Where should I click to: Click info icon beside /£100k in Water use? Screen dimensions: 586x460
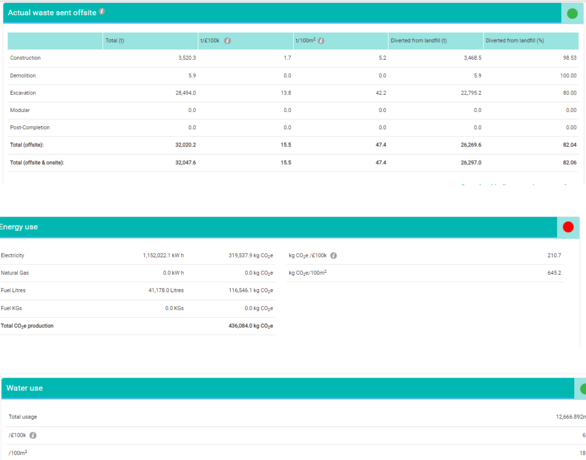coord(33,435)
